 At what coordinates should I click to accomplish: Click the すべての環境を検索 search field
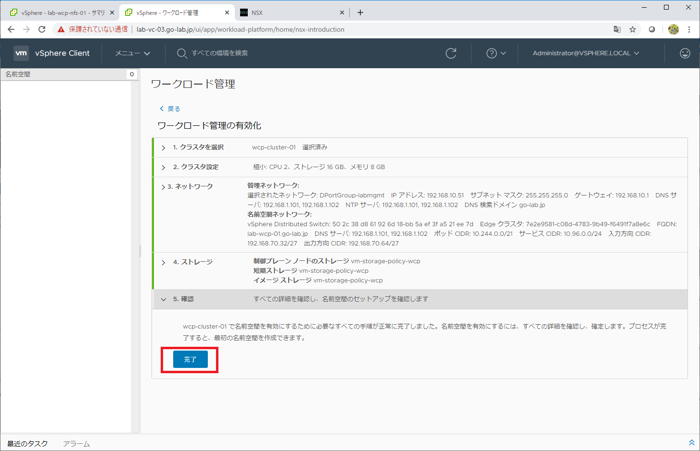click(x=219, y=53)
